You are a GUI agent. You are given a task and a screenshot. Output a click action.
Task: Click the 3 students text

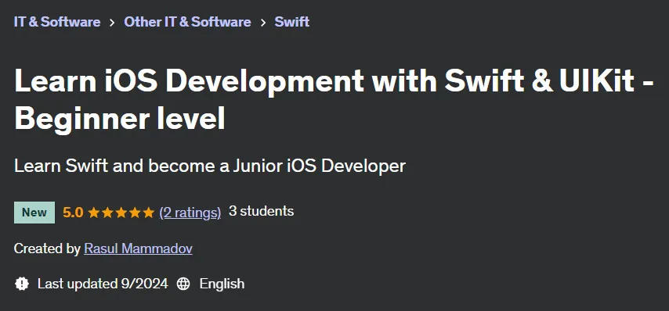pyautogui.click(x=261, y=211)
